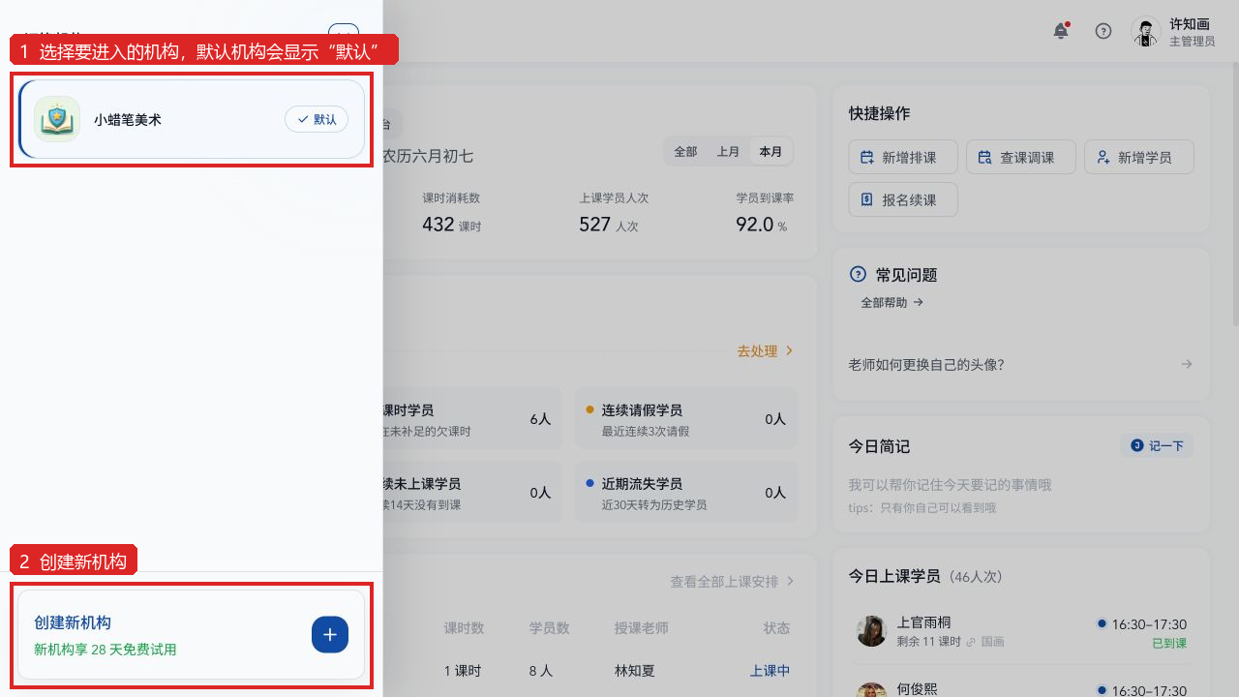
Task: Click the arrow beside the avatar FAQ question
Action: coord(1187,364)
